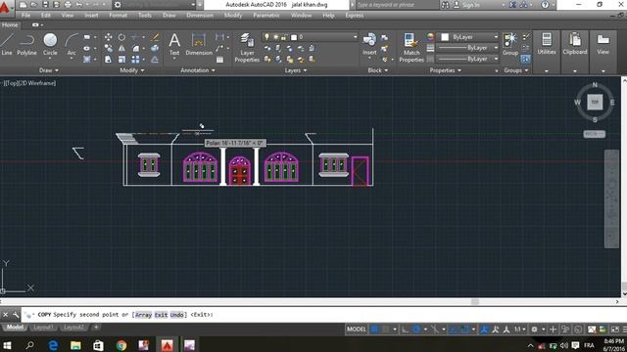
Task: Click the Insert block tool
Action: pyautogui.click(x=369, y=44)
